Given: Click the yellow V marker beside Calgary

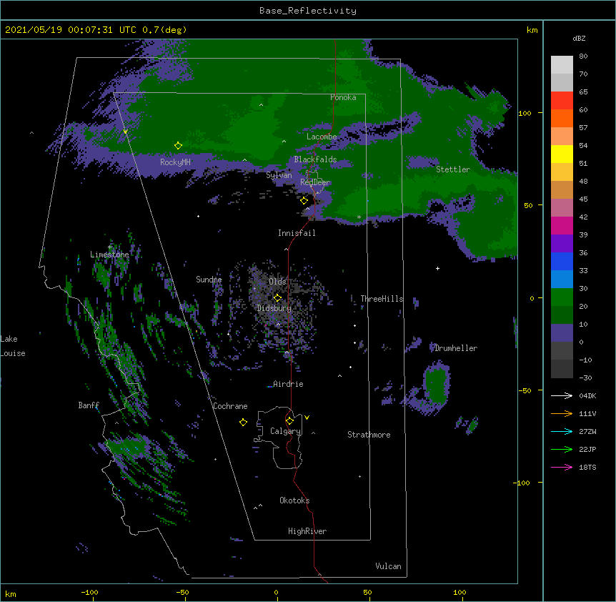Looking at the screenshot, I should (307, 418).
